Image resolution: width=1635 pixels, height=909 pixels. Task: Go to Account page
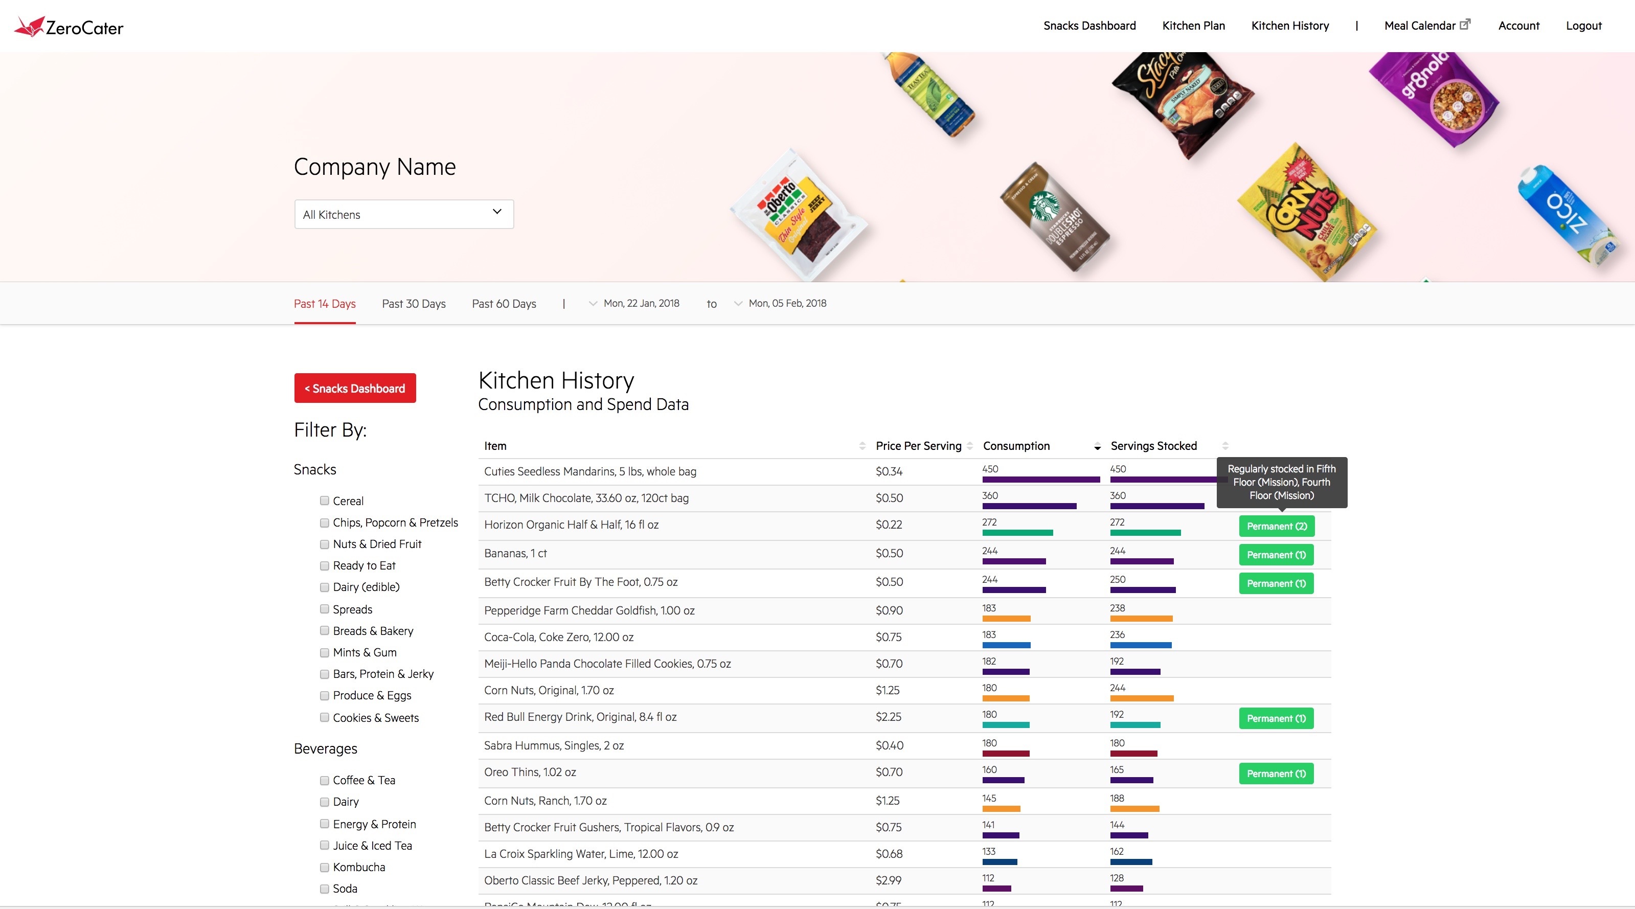point(1518,26)
